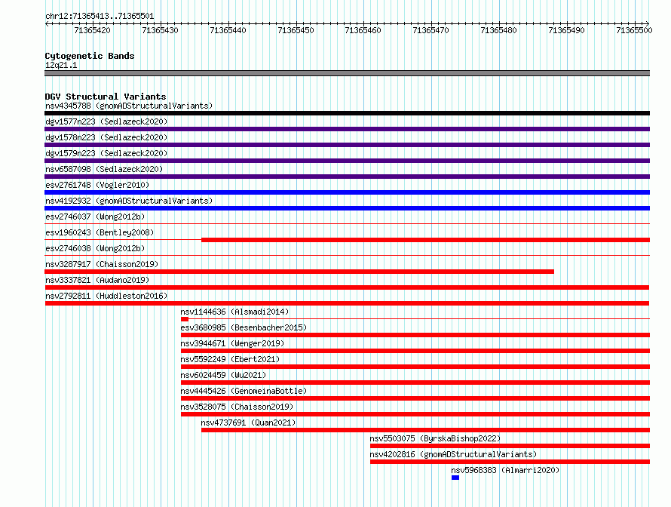Click nsv6587098 Sedlazeck2020 label

point(104,169)
